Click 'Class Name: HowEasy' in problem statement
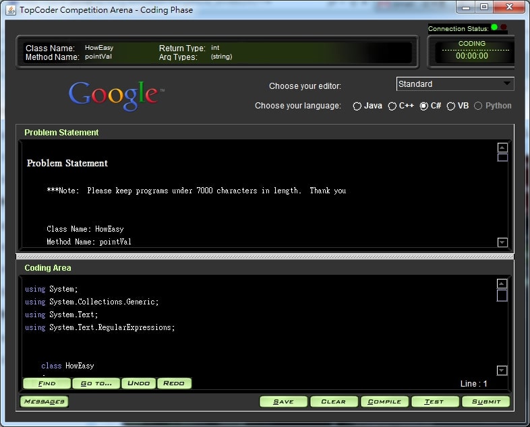The width and height of the screenshot is (530, 427). coord(85,229)
